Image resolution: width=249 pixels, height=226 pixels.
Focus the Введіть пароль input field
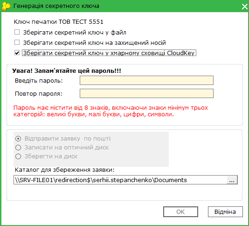[x=146, y=80]
